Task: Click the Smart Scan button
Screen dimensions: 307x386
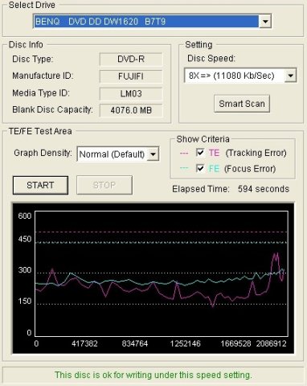Action: (242, 104)
